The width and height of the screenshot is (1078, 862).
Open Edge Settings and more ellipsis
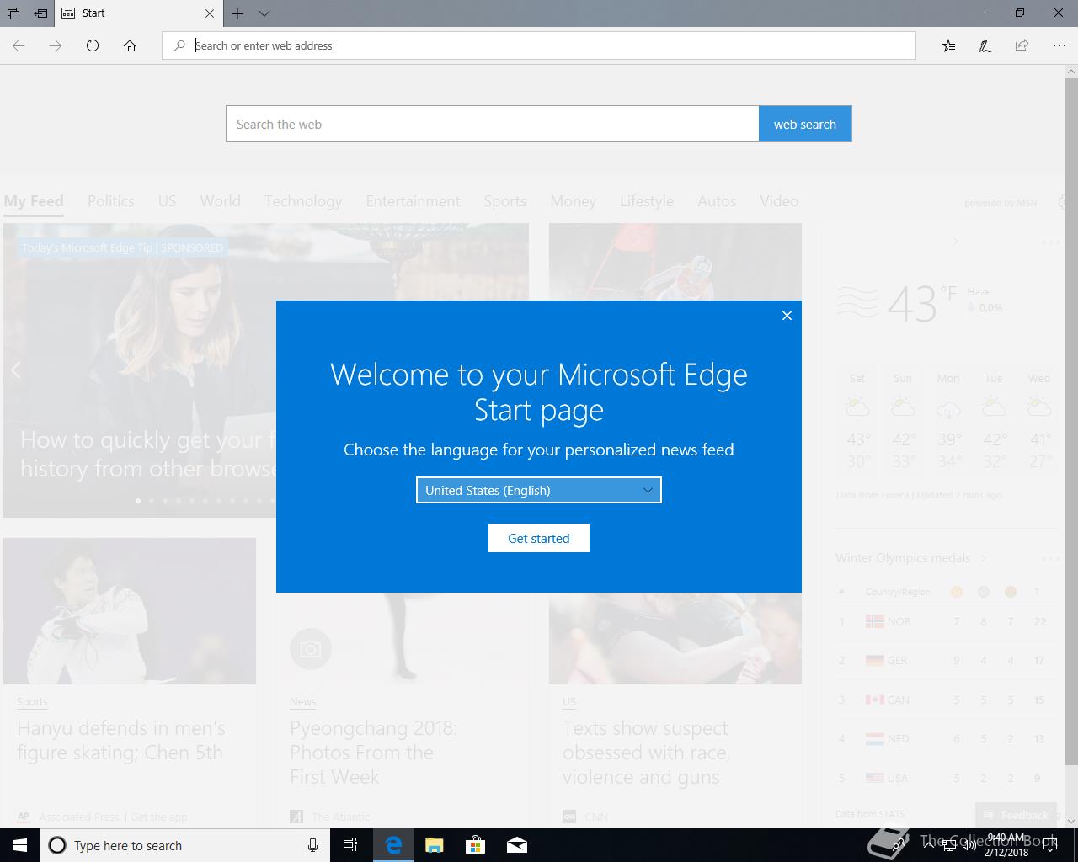click(x=1059, y=45)
